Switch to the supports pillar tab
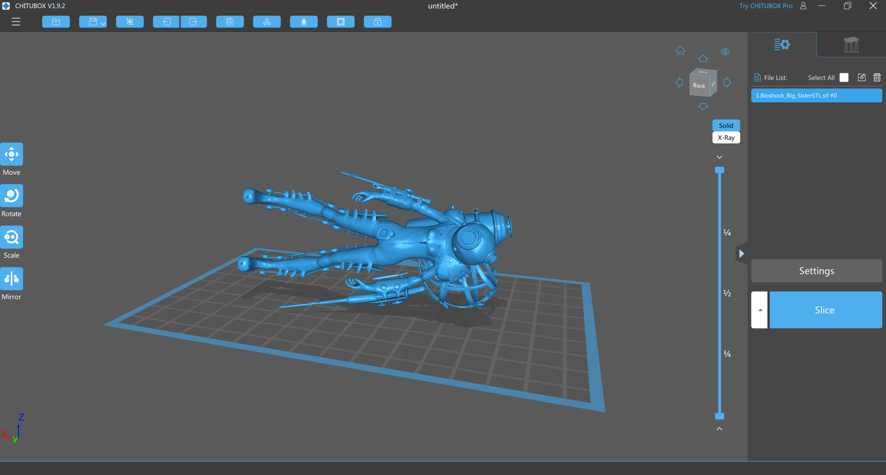Viewport: 886px width, 475px height. (851, 45)
